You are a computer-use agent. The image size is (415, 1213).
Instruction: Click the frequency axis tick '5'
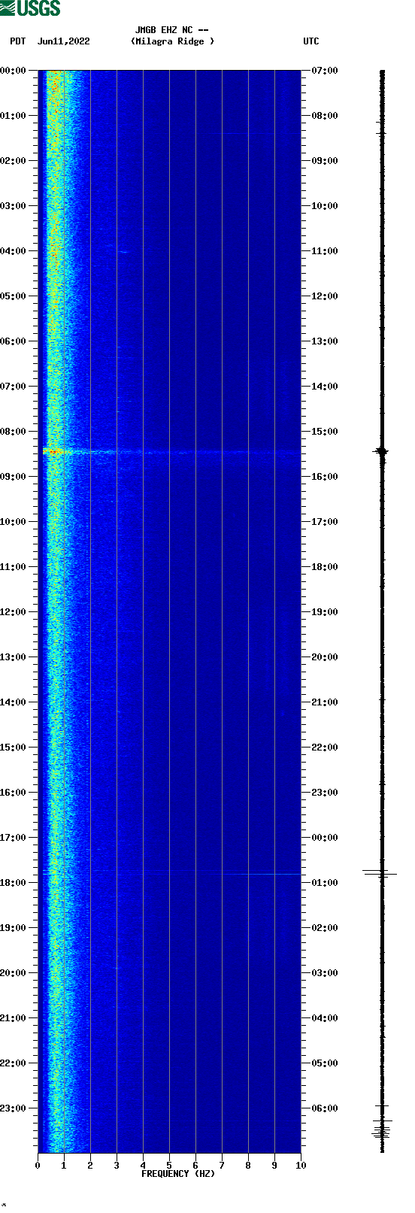coord(169,1166)
